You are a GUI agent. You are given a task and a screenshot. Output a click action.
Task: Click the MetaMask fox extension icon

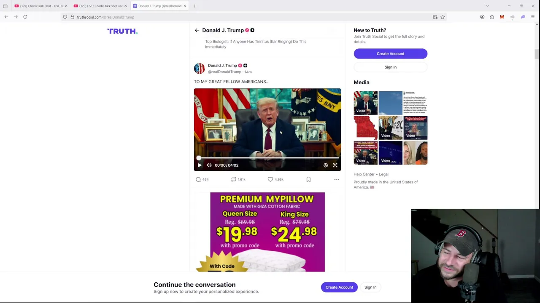pos(502,17)
